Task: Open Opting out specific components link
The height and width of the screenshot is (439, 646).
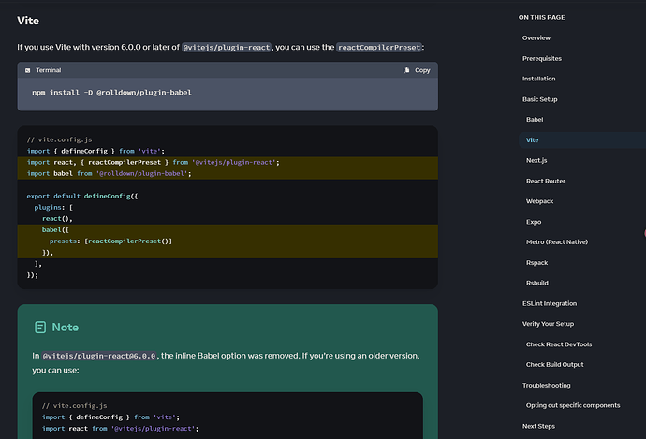Action: coord(573,405)
